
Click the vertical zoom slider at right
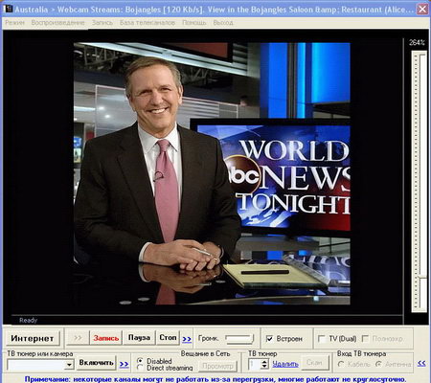tap(420, 181)
